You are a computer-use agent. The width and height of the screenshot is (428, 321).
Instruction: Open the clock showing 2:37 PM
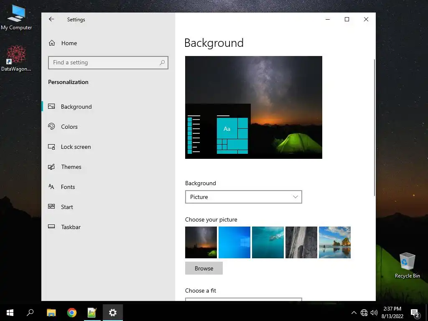392,313
